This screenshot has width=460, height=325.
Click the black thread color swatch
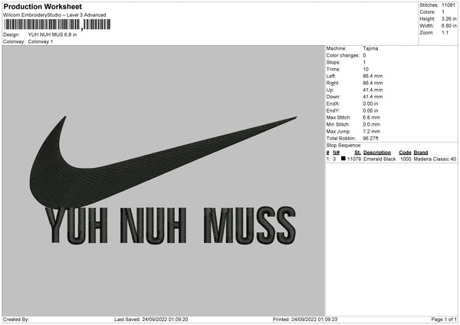click(x=343, y=159)
